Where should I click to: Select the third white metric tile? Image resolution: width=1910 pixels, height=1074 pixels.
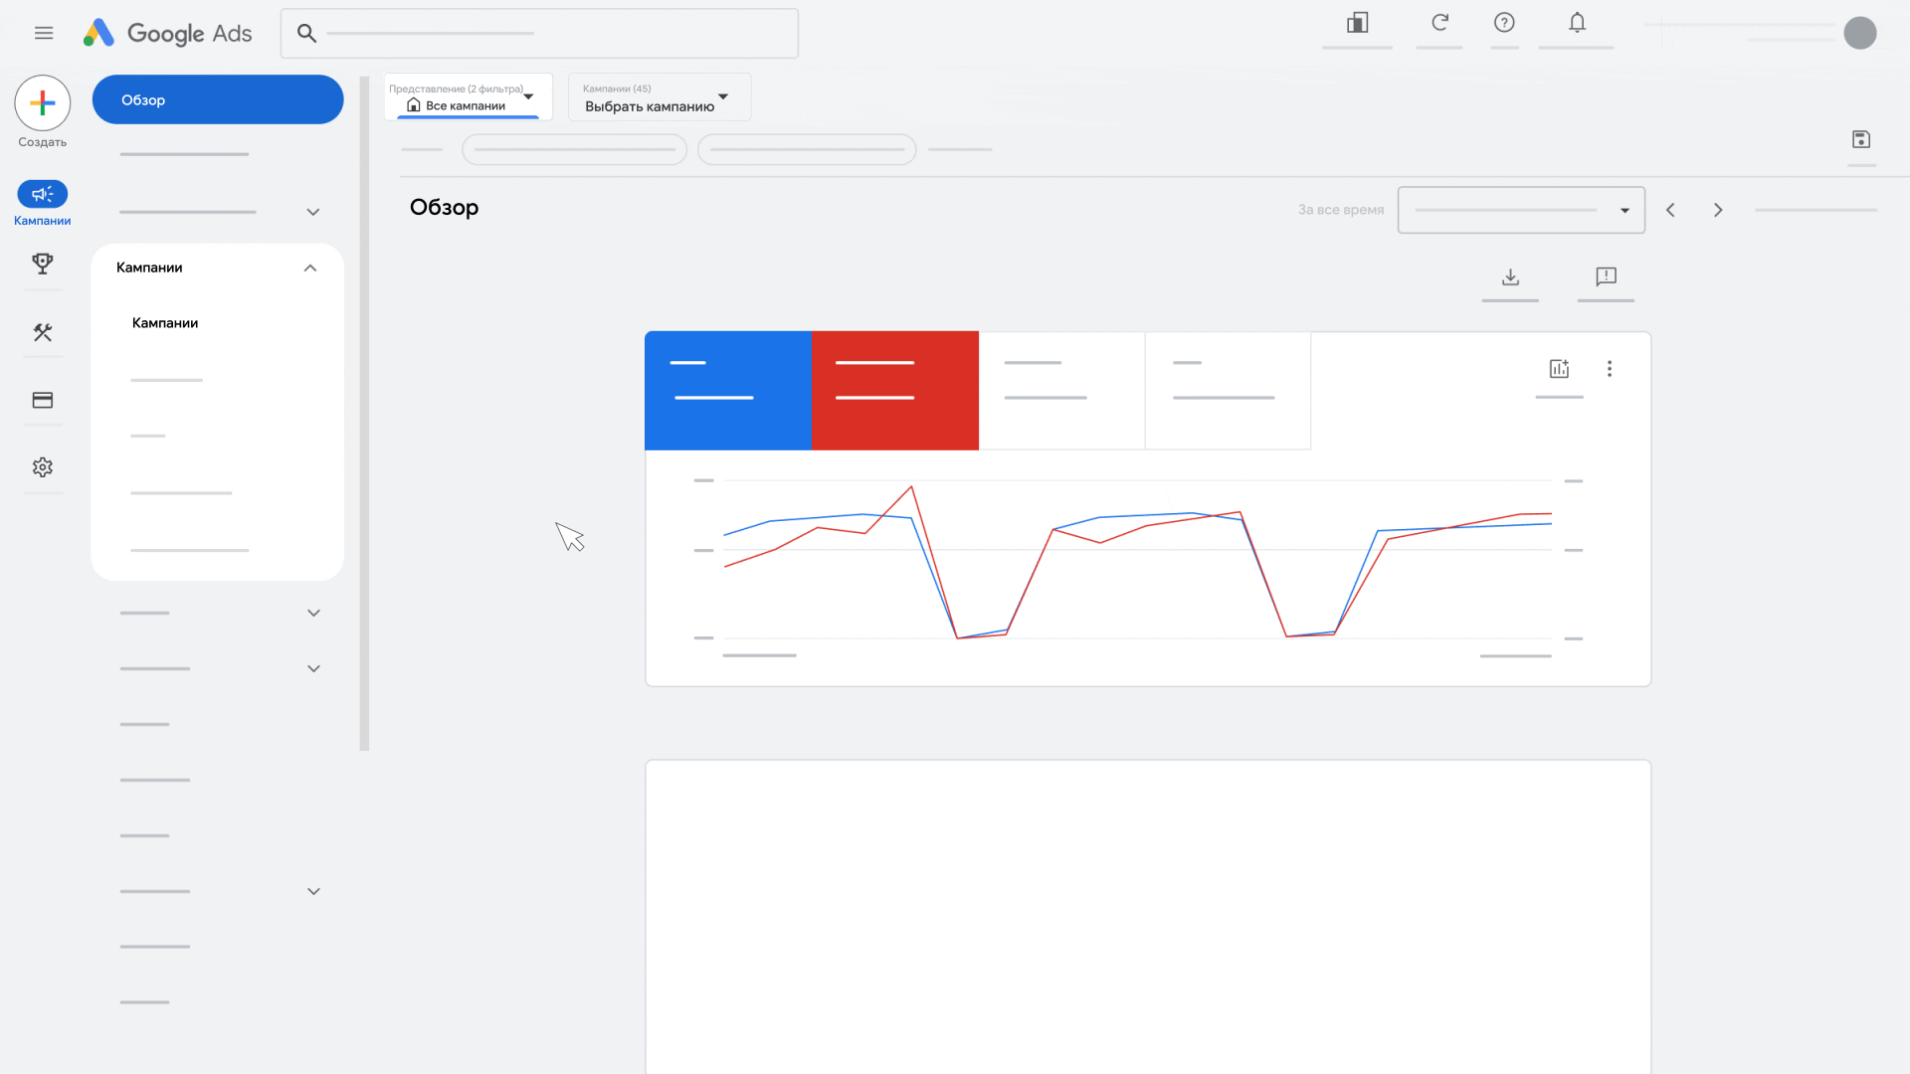point(1061,391)
